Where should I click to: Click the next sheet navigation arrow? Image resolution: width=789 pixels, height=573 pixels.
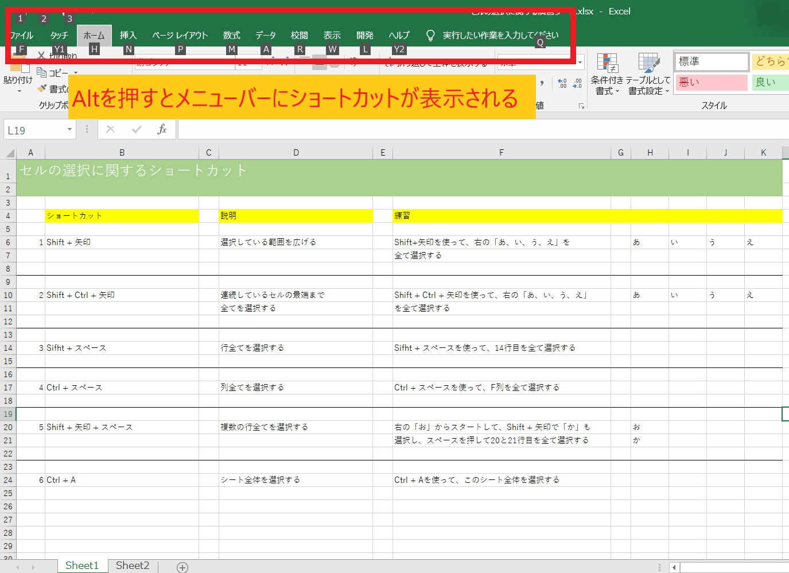33,567
